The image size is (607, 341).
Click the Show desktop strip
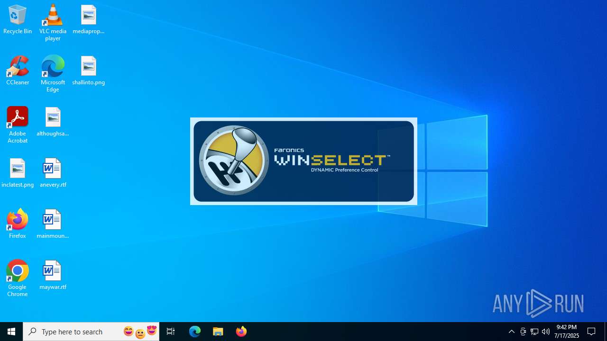[x=606, y=332]
